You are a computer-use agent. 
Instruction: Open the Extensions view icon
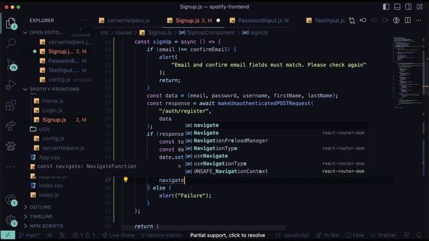[11, 105]
